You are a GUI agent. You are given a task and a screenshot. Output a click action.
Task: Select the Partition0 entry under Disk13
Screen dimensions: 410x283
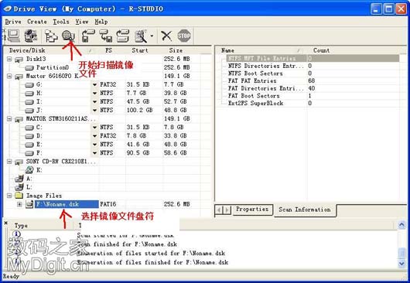(53, 67)
